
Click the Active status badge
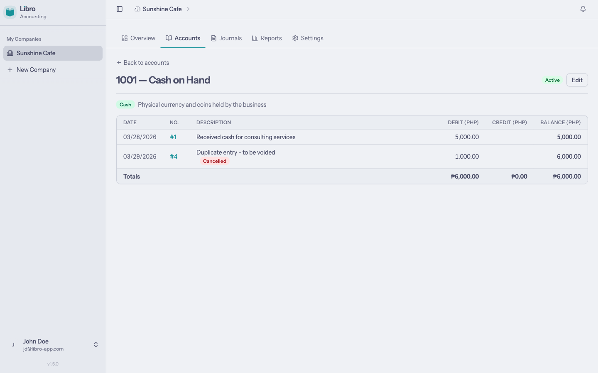[552, 80]
